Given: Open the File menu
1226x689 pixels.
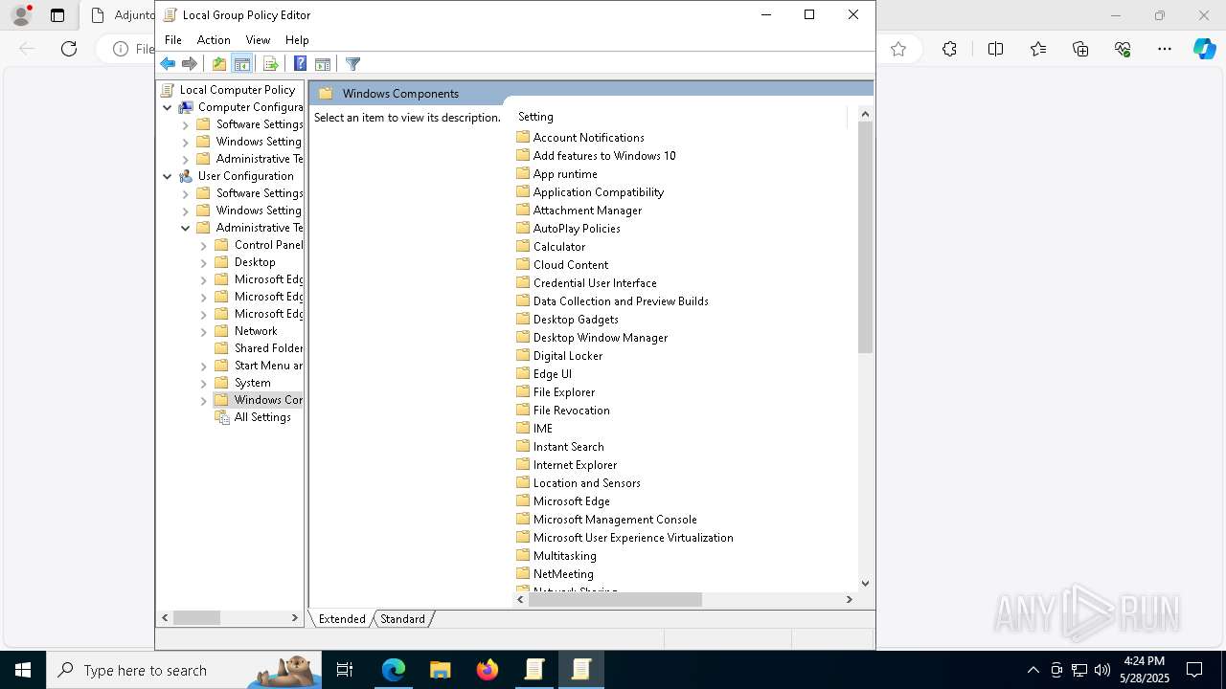Looking at the screenshot, I should point(173,40).
